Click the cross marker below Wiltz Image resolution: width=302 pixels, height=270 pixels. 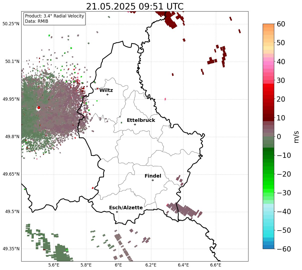click(107, 94)
